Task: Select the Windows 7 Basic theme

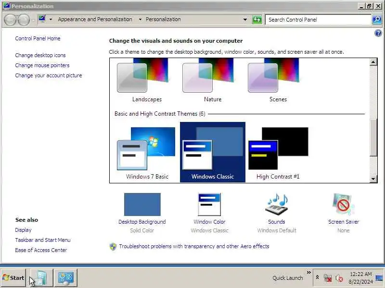Action: coord(147,152)
